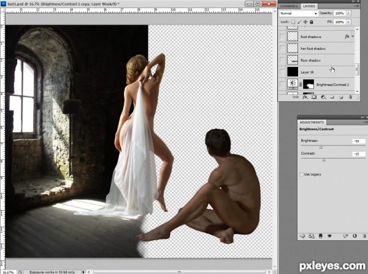The width and height of the screenshot is (368, 274).
Task: Click the Contrast value field
Action: click(x=359, y=154)
